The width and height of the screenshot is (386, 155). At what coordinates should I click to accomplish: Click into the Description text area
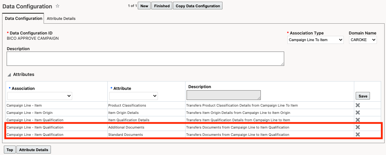click(x=145, y=59)
